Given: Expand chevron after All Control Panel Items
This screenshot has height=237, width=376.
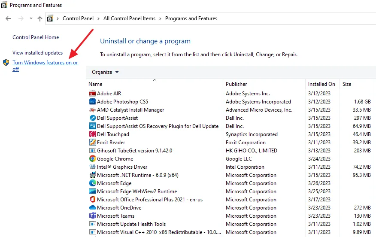Looking at the screenshot, I should point(160,18).
